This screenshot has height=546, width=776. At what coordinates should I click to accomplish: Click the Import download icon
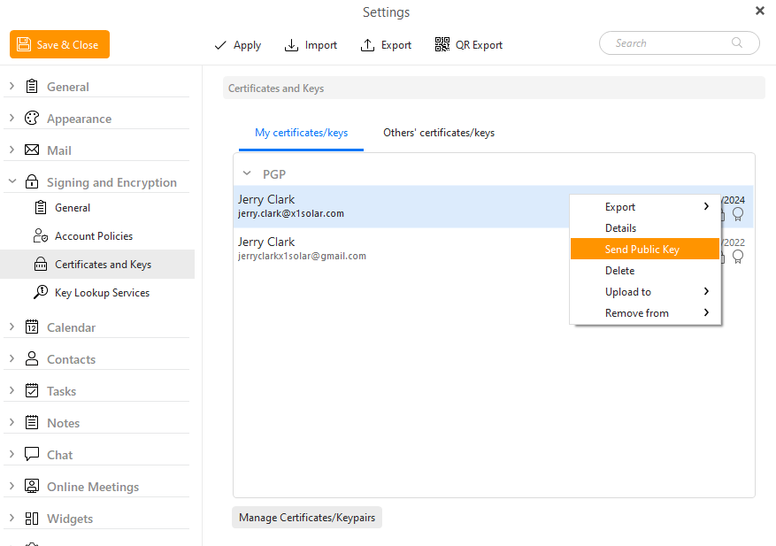pyautogui.click(x=291, y=45)
